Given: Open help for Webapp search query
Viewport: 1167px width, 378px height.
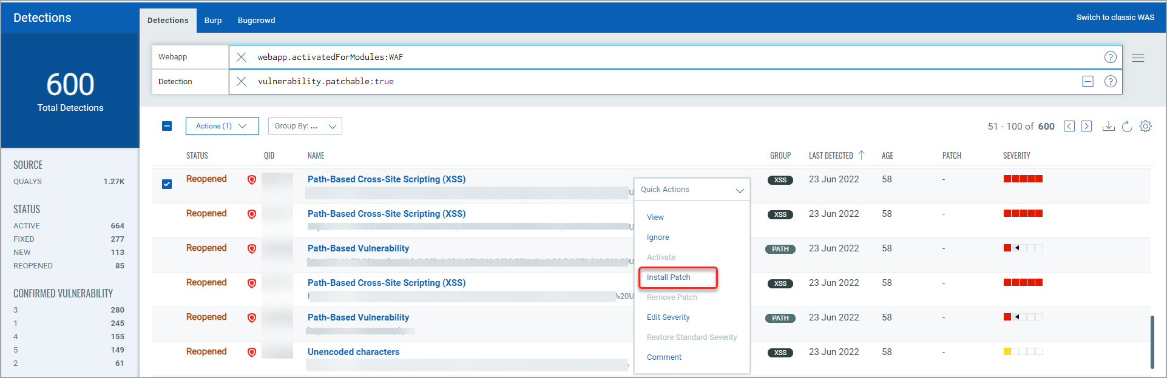Looking at the screenshot, I should click(x=1110, y=57).
